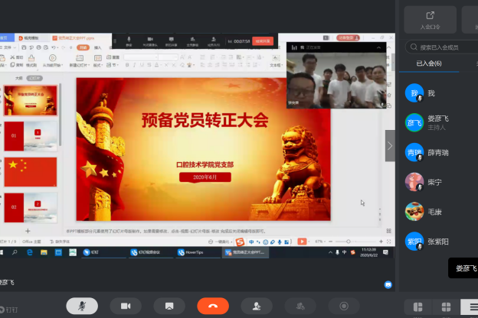This screenshot has width=478, height=318.
Task: Click the 入会口令 share button
Action: 431,20
